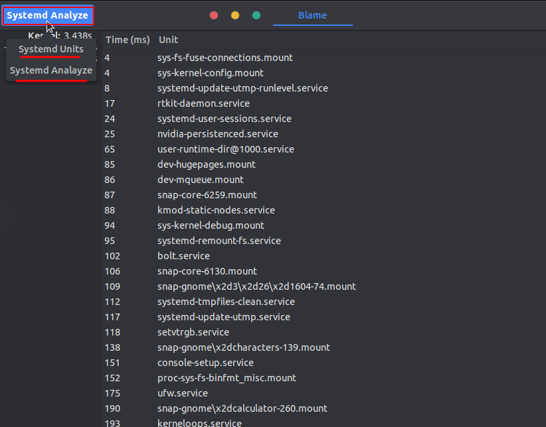
Task: Choose Systemd Analayze menu entry
Action: pos(51,70)
